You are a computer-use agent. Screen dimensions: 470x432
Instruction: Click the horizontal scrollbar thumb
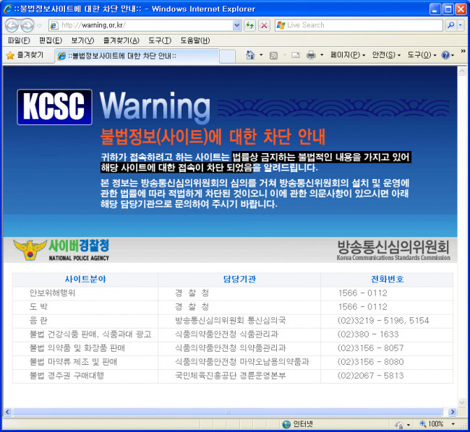[x=228, y=412]
